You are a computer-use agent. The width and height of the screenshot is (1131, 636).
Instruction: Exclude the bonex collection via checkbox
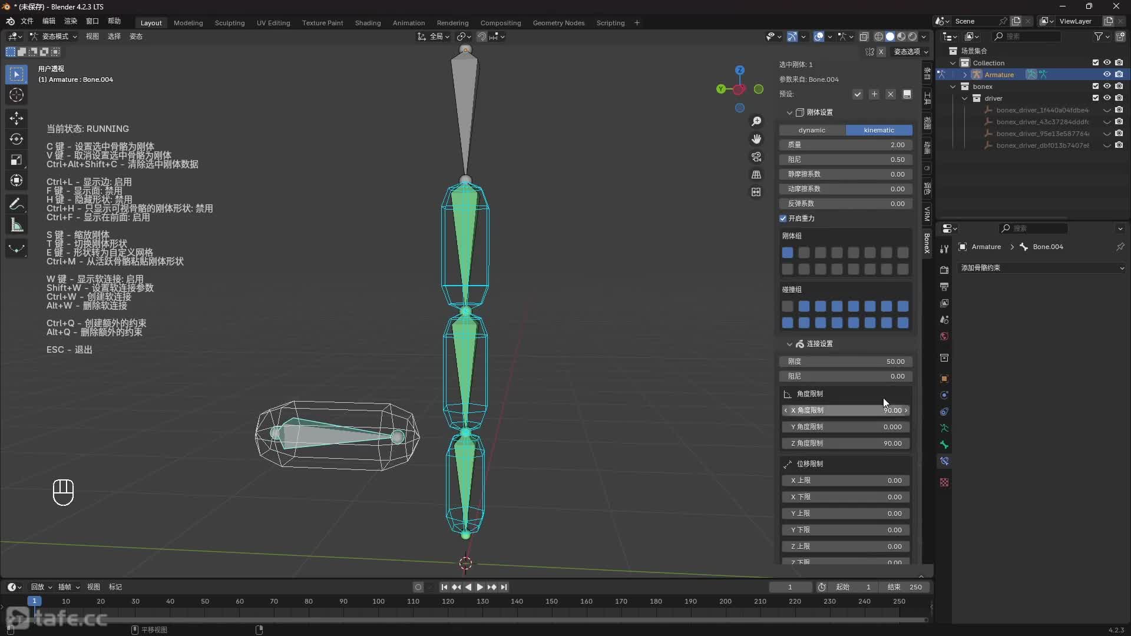coord(1096,86)
